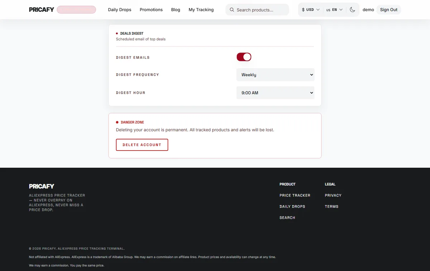Click the Danger Zone heading
Screen dimensions: 430x271
(133, 122)
